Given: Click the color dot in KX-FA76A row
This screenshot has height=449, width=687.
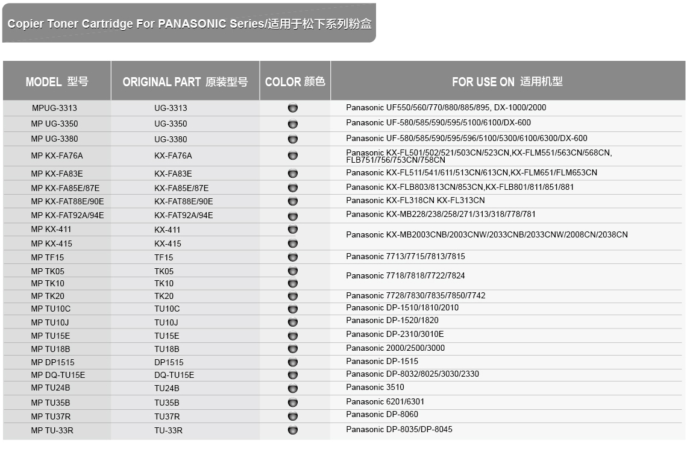Looking at the screenshot, I should pos(293,155).
